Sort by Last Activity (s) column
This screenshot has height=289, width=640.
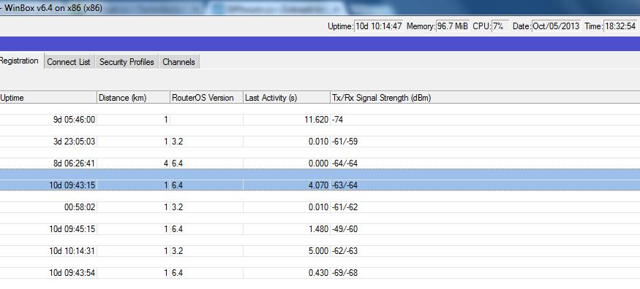287,98
